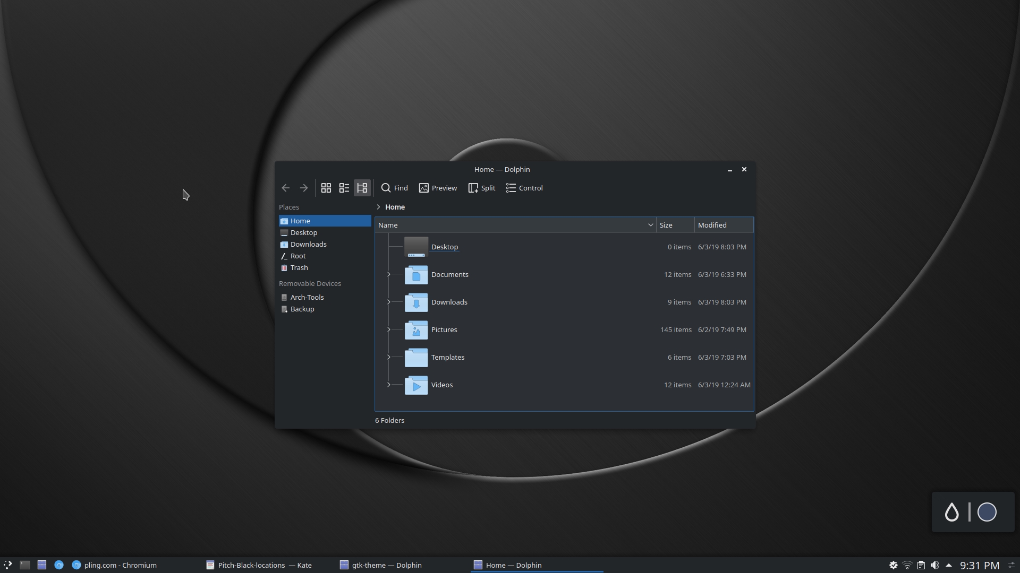Open the Arch-Tools removable device

coord(325,297)
